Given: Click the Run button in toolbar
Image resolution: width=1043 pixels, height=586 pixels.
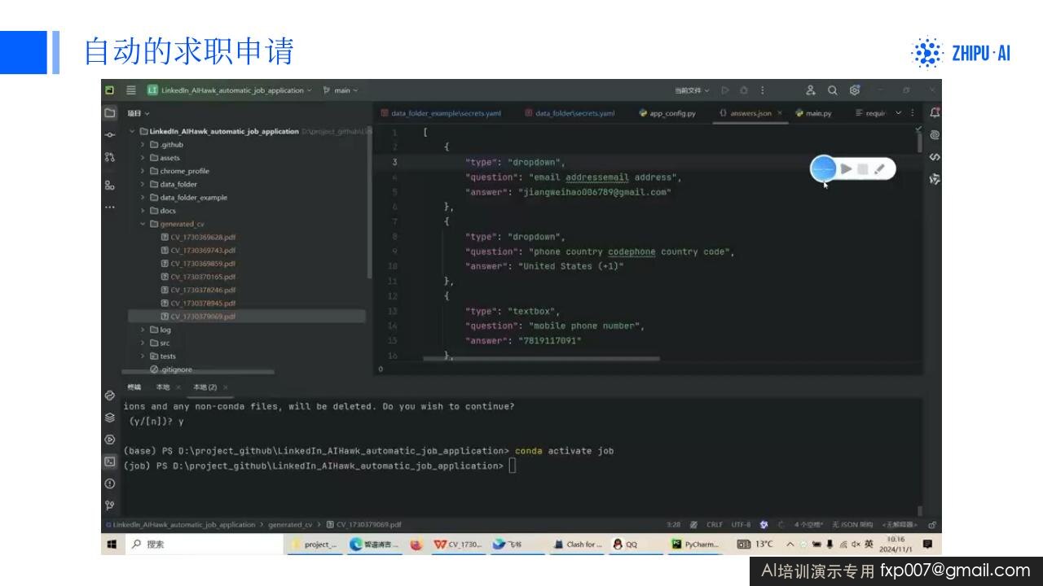Looking at the screenshot, I should 724,90.
